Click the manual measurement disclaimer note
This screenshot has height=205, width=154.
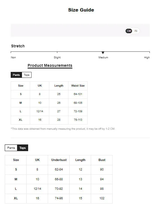63,129
